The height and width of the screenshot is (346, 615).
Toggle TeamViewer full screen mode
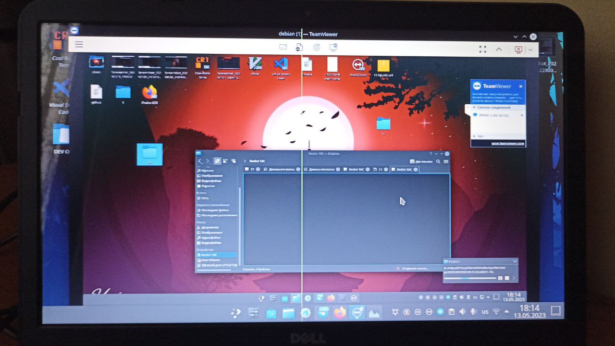[482, 49]
